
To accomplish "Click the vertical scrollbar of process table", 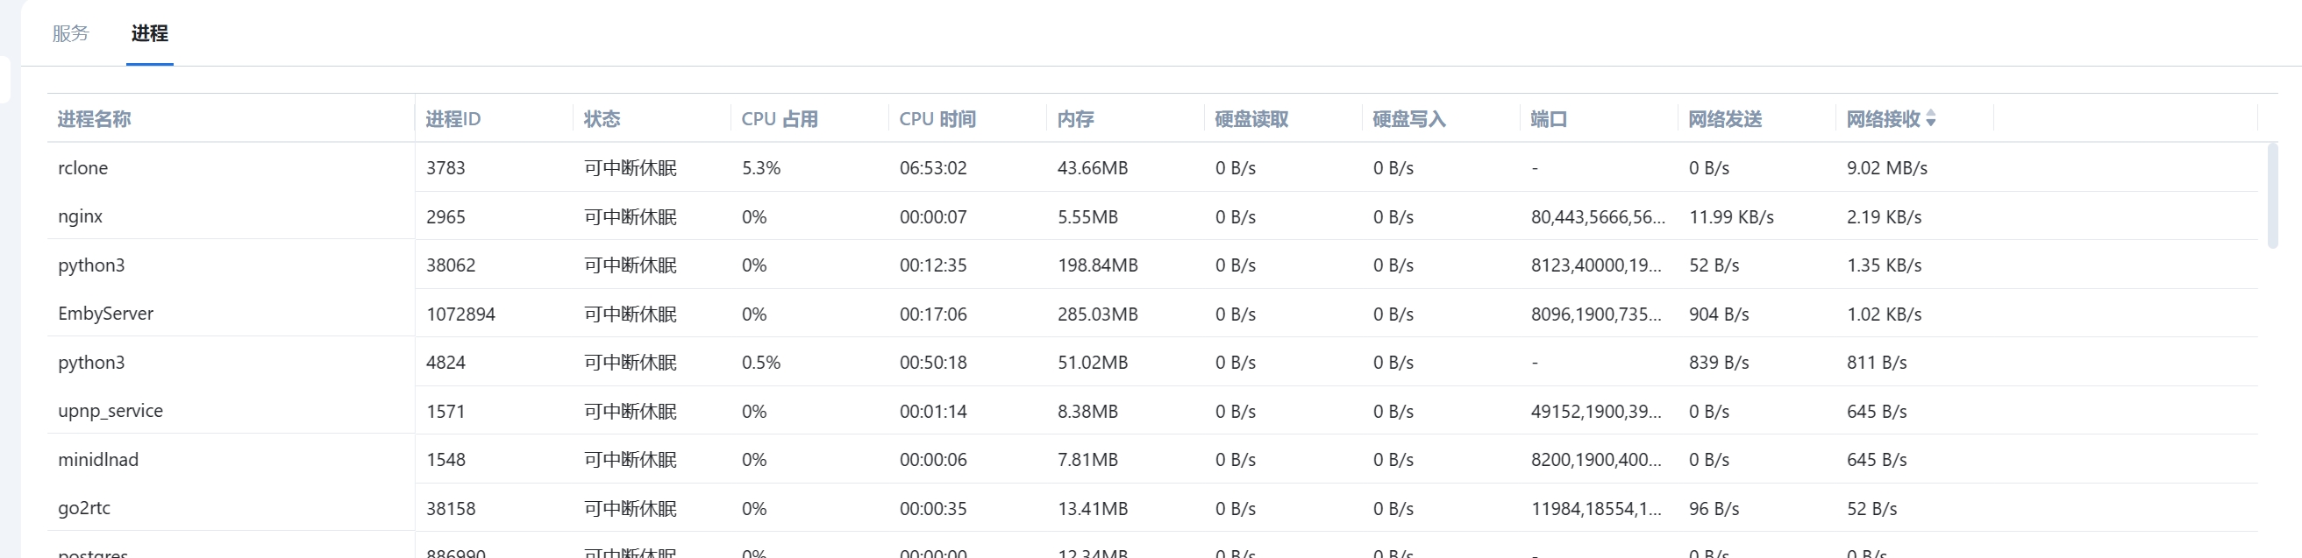I will coord(2272,194).
